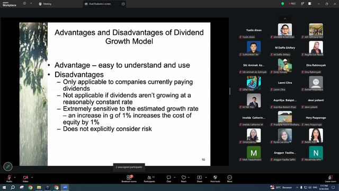Unmute microphone with the Audio button
Image resolution: width=339 pixels, height=191 pixels.
(x=9, y=179)
